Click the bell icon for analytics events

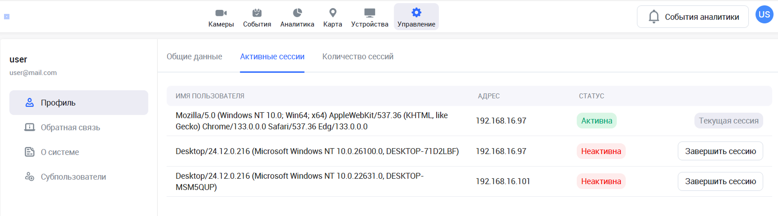click(x=654, y=17)
